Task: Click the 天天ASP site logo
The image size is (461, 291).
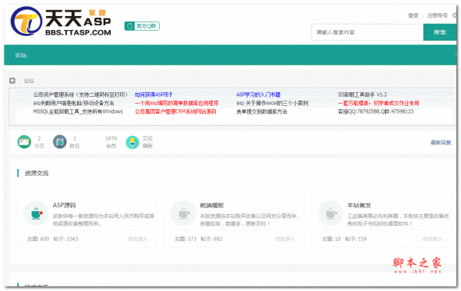Action: (x=61, y=21)
